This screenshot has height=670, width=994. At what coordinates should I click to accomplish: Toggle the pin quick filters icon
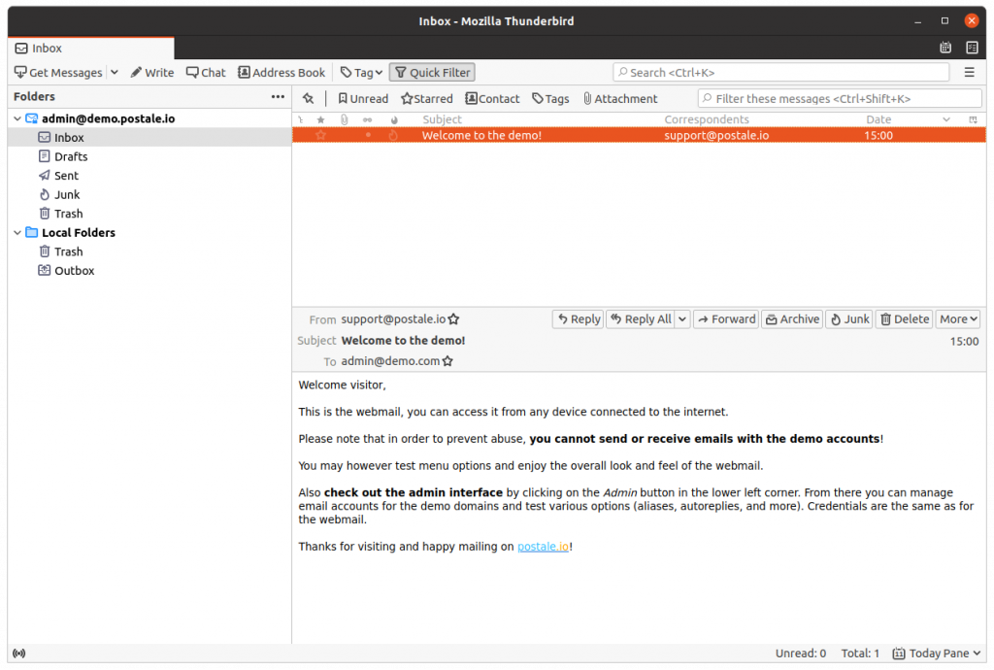(308, 98)
